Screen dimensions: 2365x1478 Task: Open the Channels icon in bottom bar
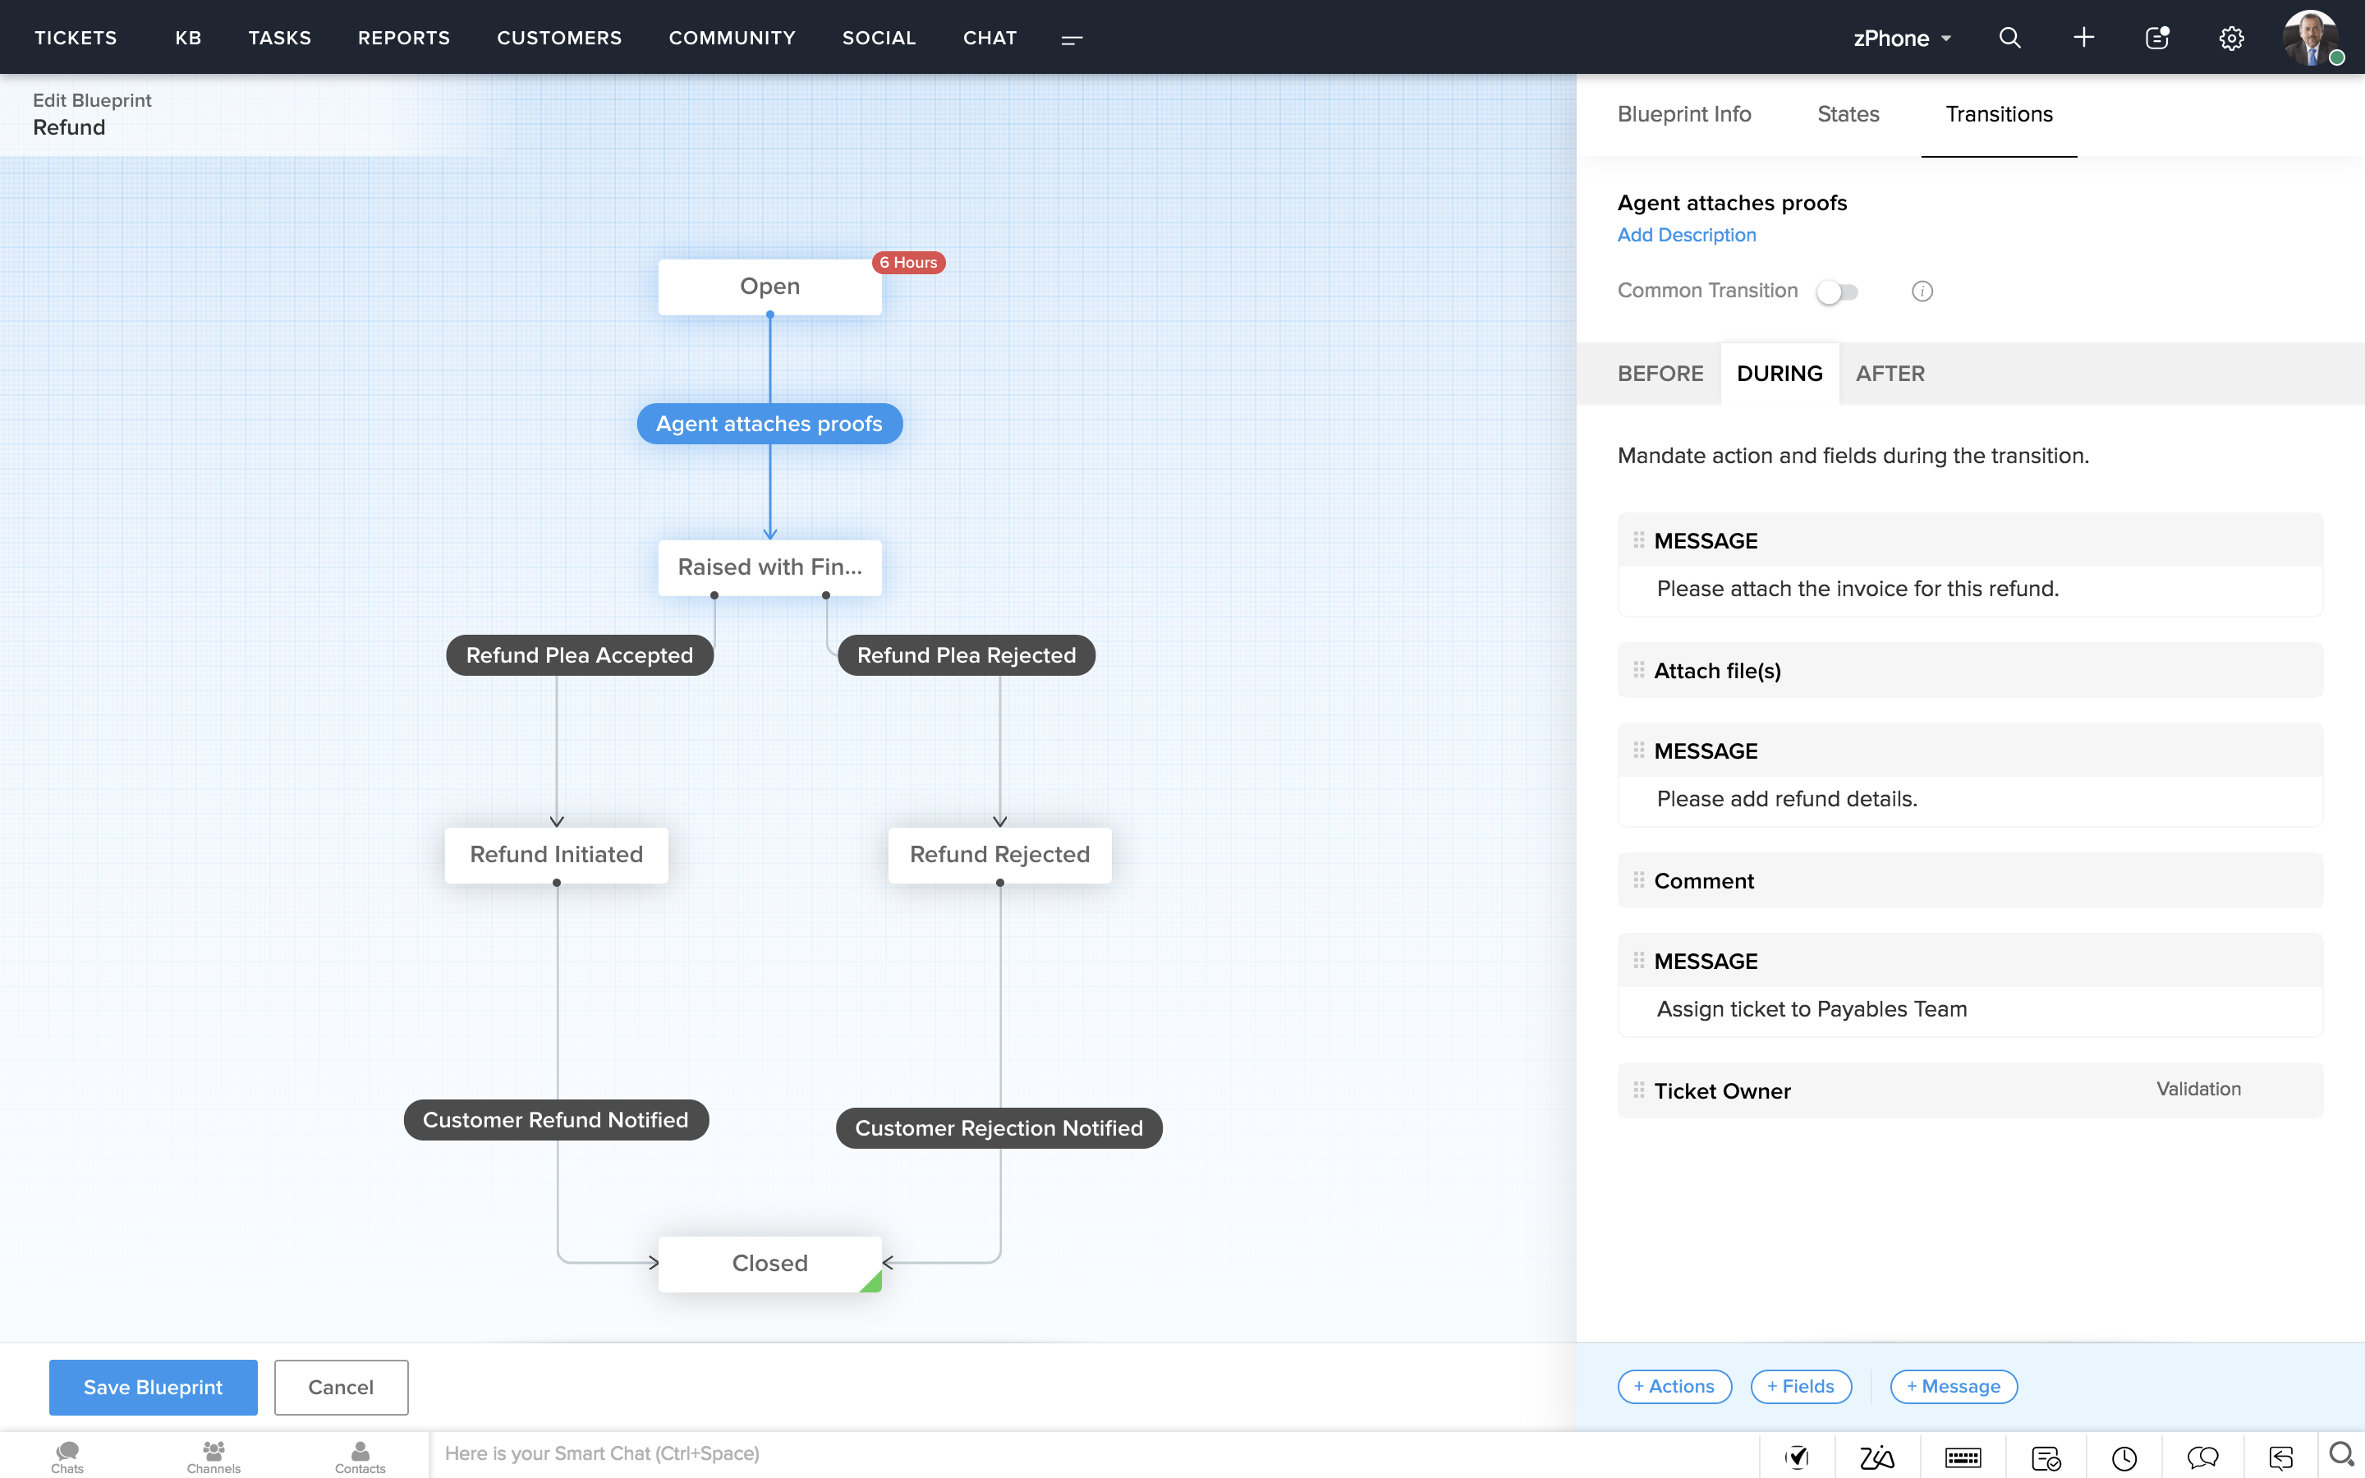[x=213, y=1457]
